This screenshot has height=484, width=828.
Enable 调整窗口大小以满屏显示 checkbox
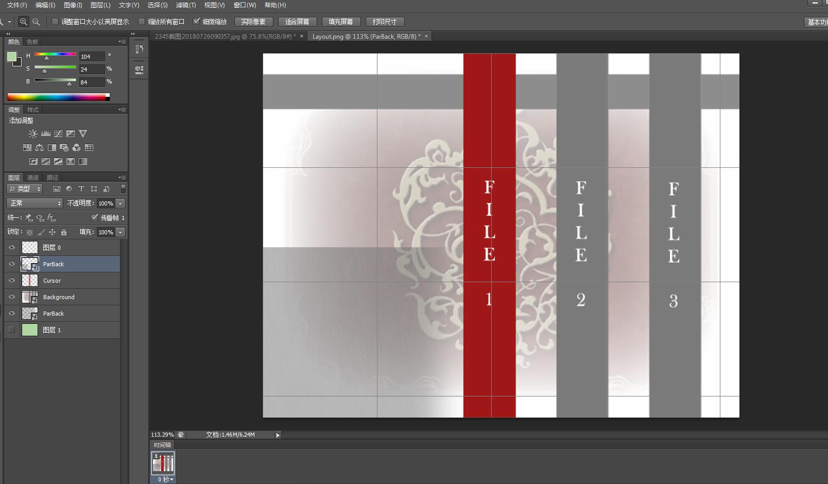(55, 22)
